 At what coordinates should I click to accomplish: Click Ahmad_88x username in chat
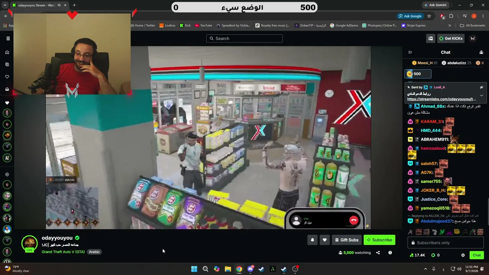point(433,106)
